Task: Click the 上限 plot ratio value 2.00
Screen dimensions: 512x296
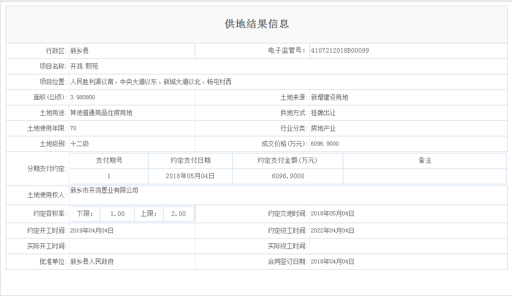Action: pos(178,214)
